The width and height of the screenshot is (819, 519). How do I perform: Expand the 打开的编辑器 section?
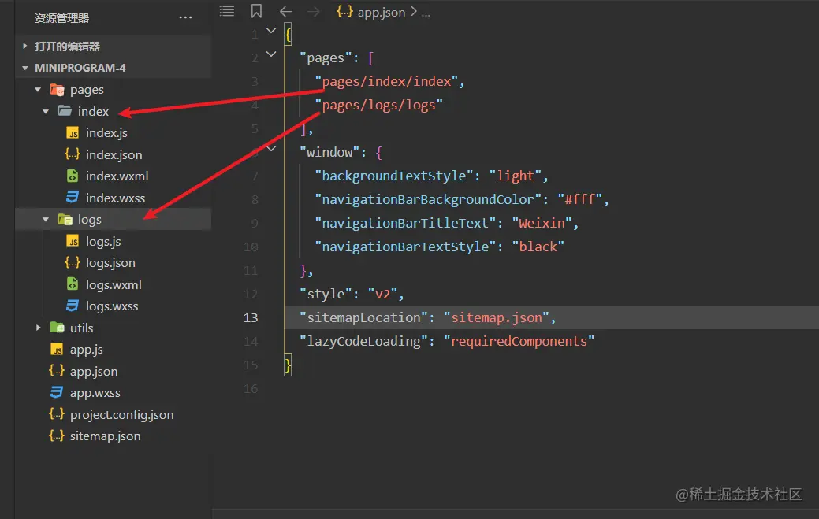(x=25, y=46)
